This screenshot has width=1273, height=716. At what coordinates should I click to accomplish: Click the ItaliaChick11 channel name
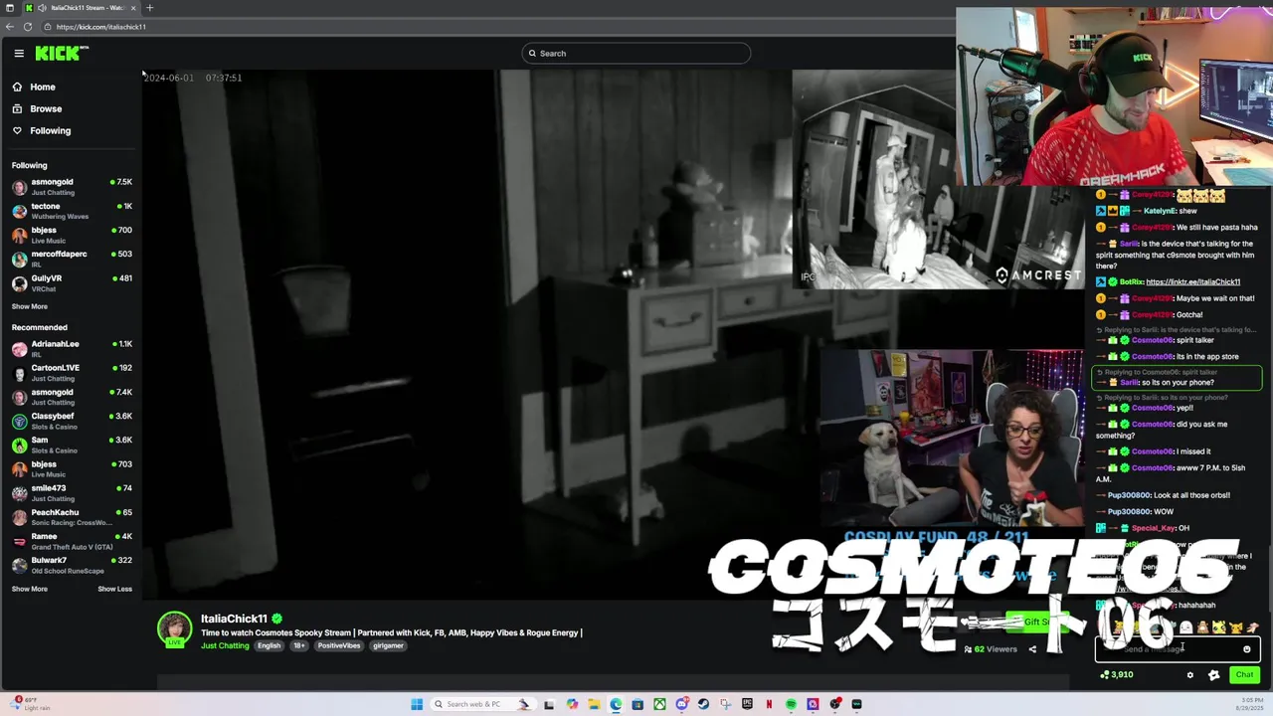point(235,619)
